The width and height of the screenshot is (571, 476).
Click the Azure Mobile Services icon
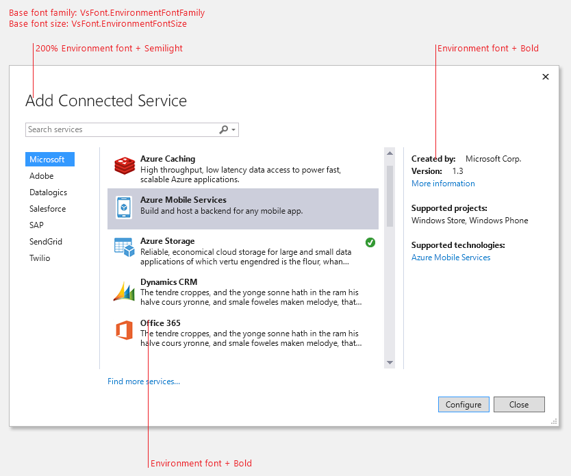(124, 207)
